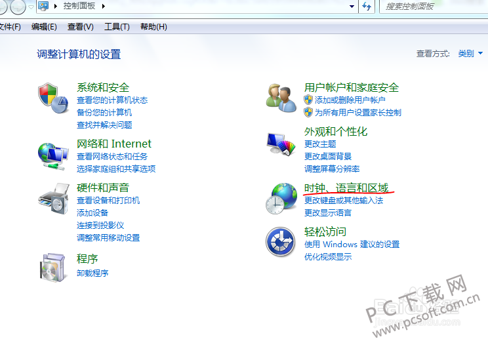Open the 查看(V) menu
The width and height of the screenshot is (488, 339).
pyautogui.click(x=80, y=27)
